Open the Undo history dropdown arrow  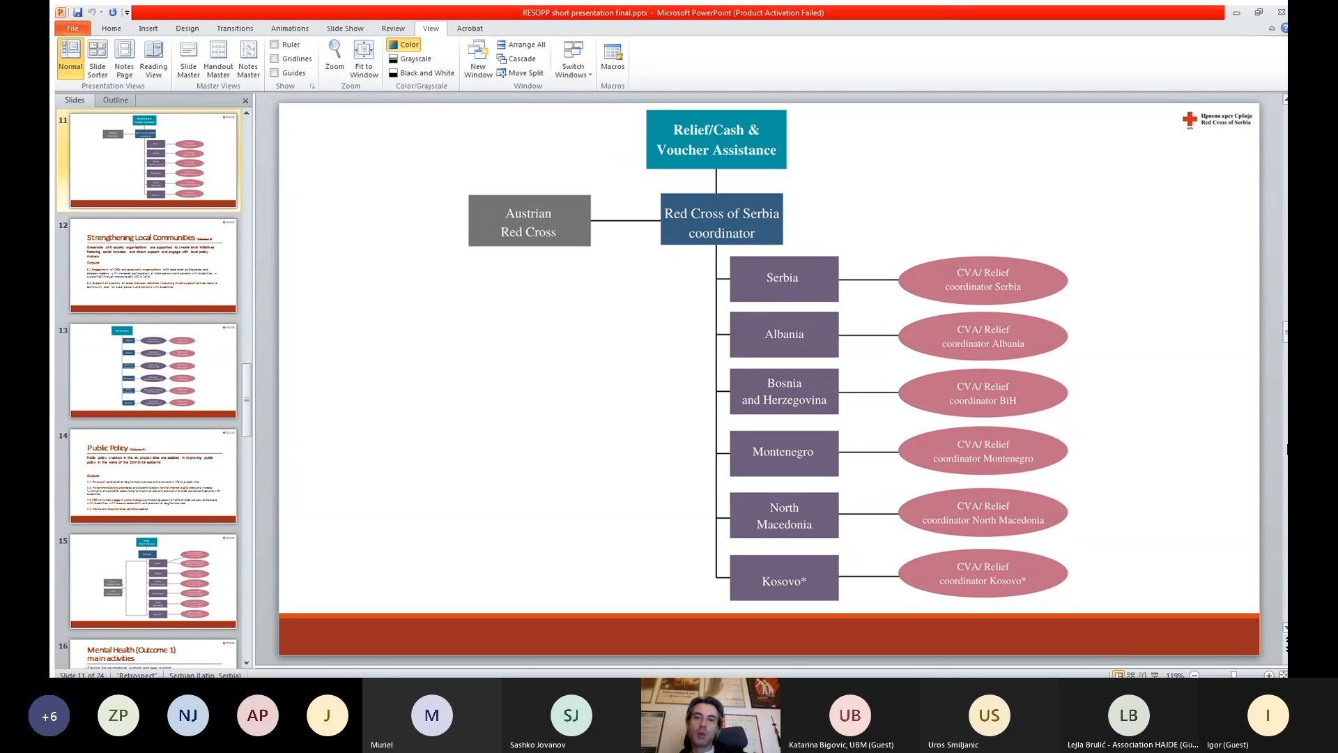click(x=102, y=13)
